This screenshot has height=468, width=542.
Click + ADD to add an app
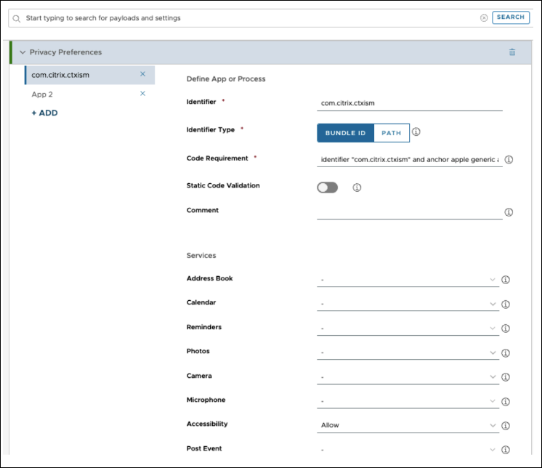point(44,113)
